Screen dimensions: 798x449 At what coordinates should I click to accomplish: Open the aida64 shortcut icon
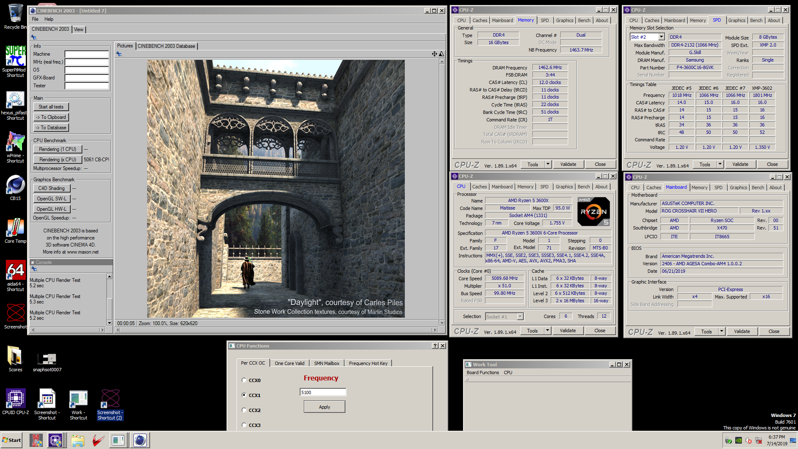(x=15, y=276)
